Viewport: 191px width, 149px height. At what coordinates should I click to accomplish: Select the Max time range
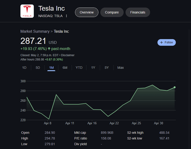pyautogui.click(x=121, y=68)
